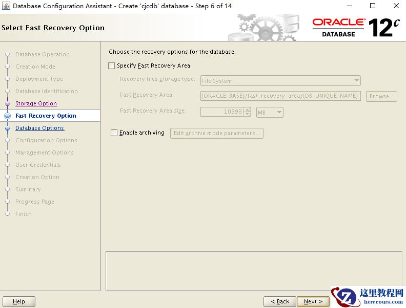Click the 'Choose the recovery options' text
Image resolution: width=406 pixels, height=308 pixels.
point(172,52)
